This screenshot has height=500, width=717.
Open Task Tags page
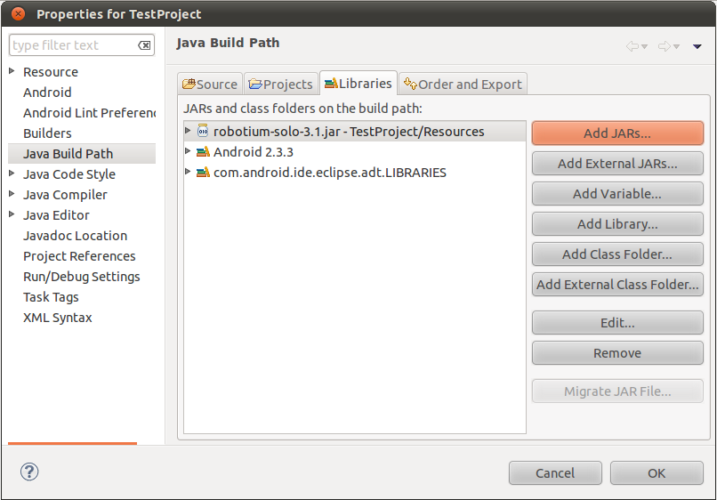(x=52, y=297)
